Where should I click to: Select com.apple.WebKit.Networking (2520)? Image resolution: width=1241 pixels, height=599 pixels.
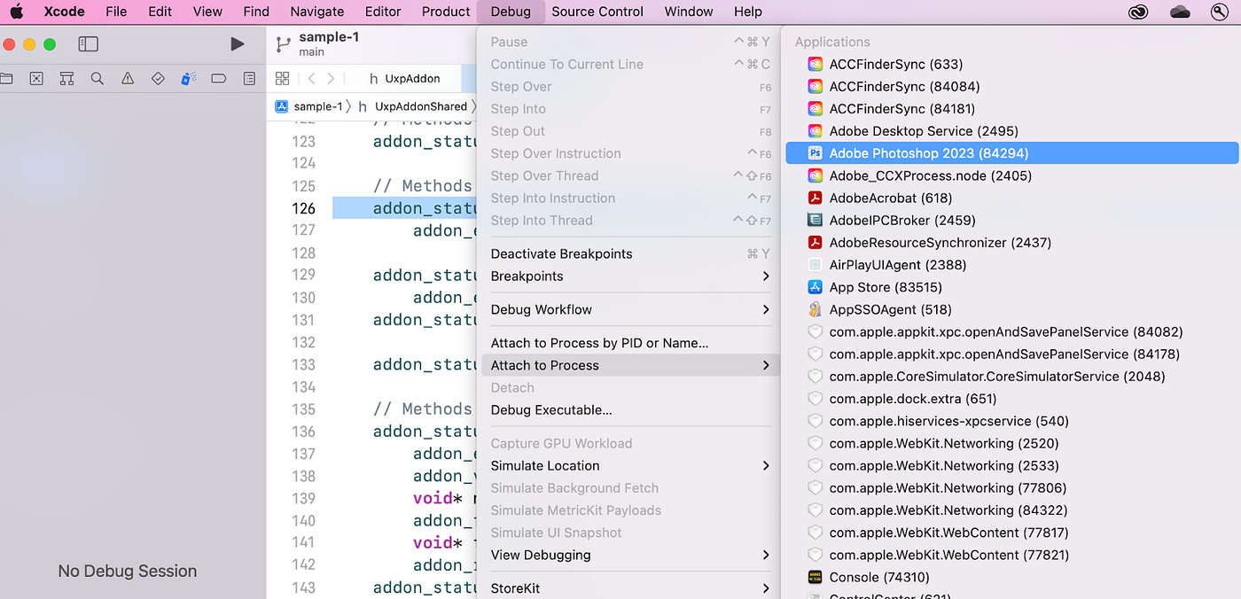[1011, 443]
